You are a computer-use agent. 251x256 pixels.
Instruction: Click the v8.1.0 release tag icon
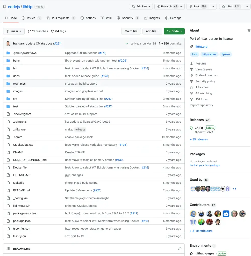point(192,128)
